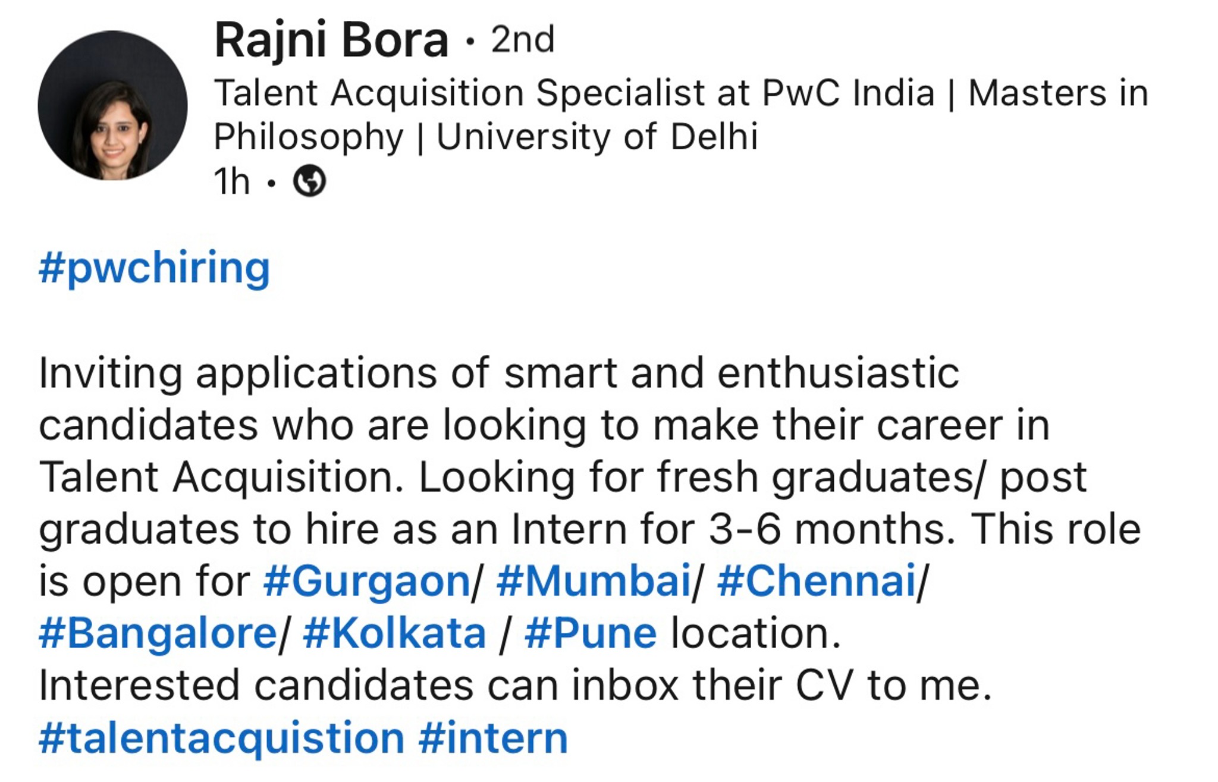This screenshot has width=1218, height=782.
Task: Click the University of Delhi headline text
Action: [x=598, y=137]
